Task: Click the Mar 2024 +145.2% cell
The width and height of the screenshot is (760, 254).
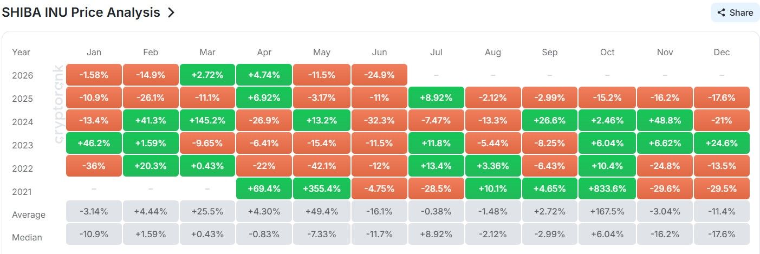Action: (207, 120)
